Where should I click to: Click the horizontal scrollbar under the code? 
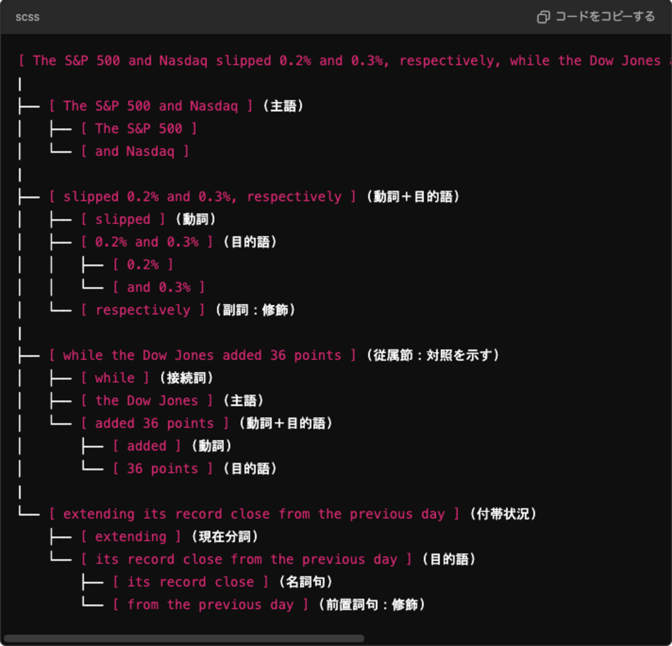[x=184, y=638]
